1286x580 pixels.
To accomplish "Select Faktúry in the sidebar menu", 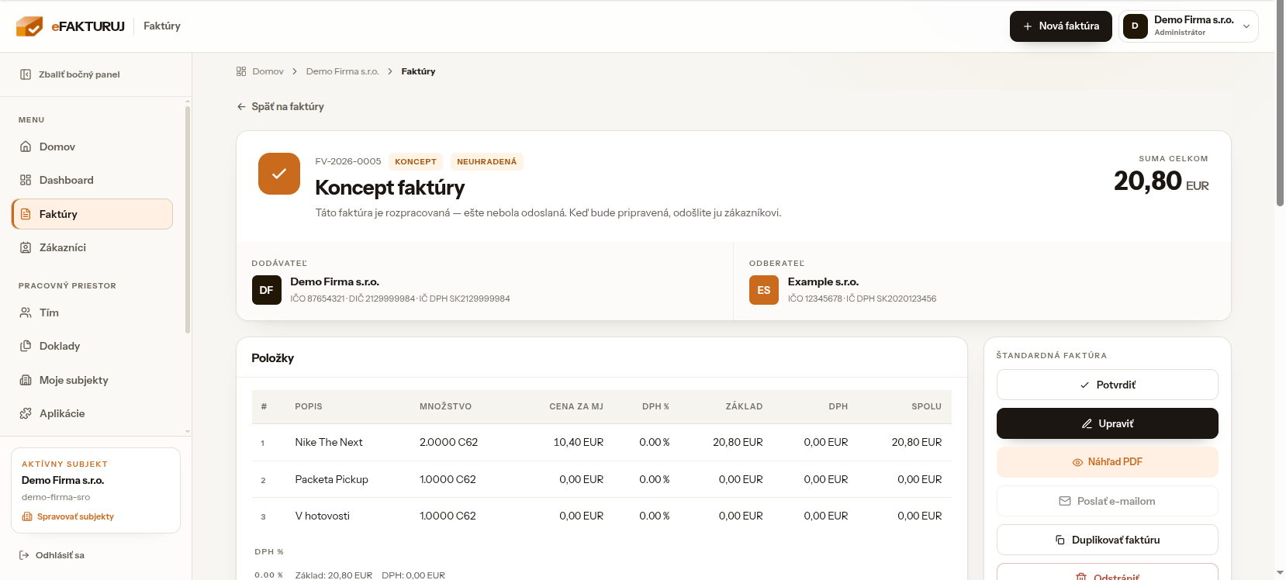I will click(x=92, y=214).
